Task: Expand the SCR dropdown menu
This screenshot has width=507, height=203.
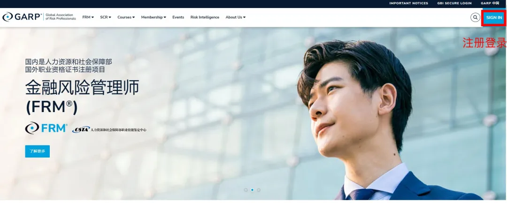Action: 106,17
